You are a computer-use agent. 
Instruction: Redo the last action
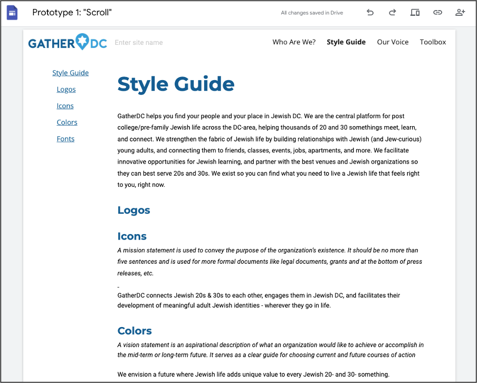(x=393, y=13)
